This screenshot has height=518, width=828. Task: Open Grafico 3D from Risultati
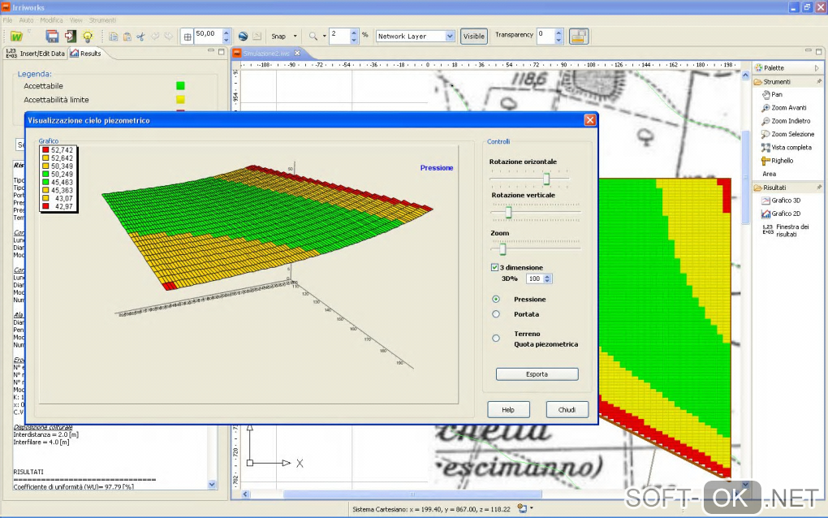tap(784, 200)
